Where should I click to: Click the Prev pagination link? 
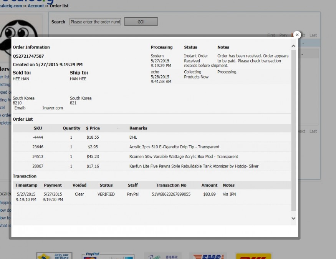pos(283,35)
